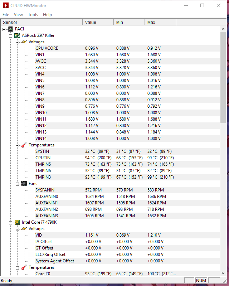Collapse the CPU Temperatures group
The width and height of the screenshot is (229, 286).
(x=17, y=268)
